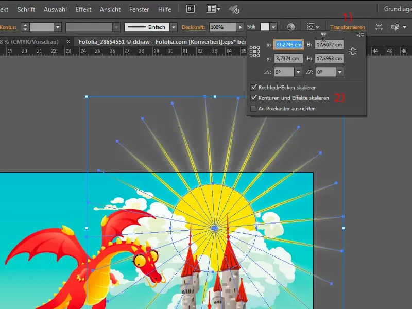Enable An Pixelraster ausrichten

point(253,109)
